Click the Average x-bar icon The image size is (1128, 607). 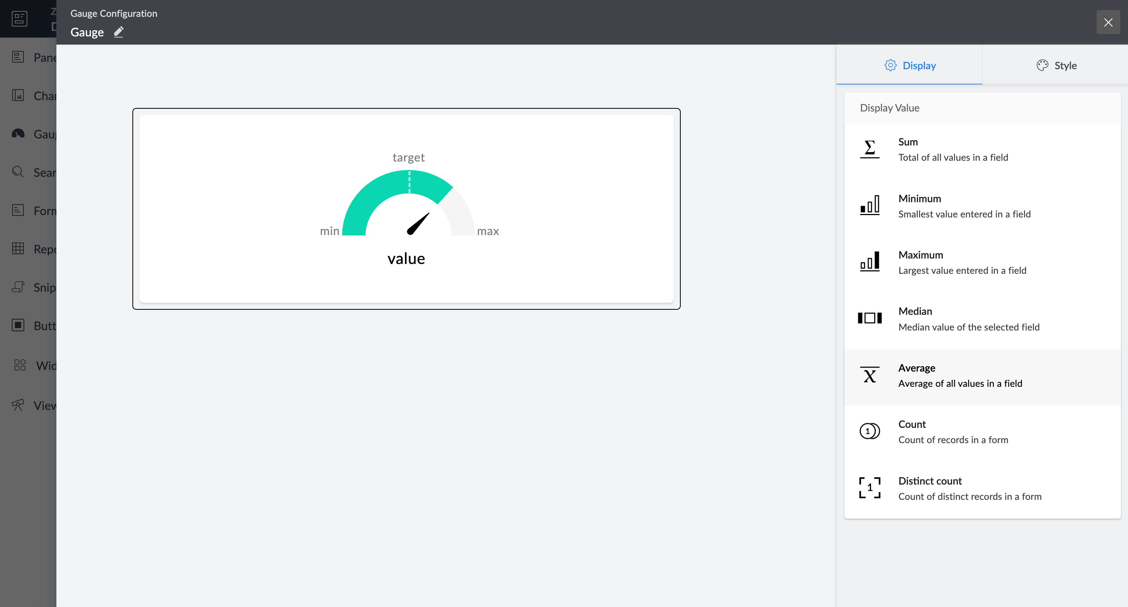pos(869,375)
